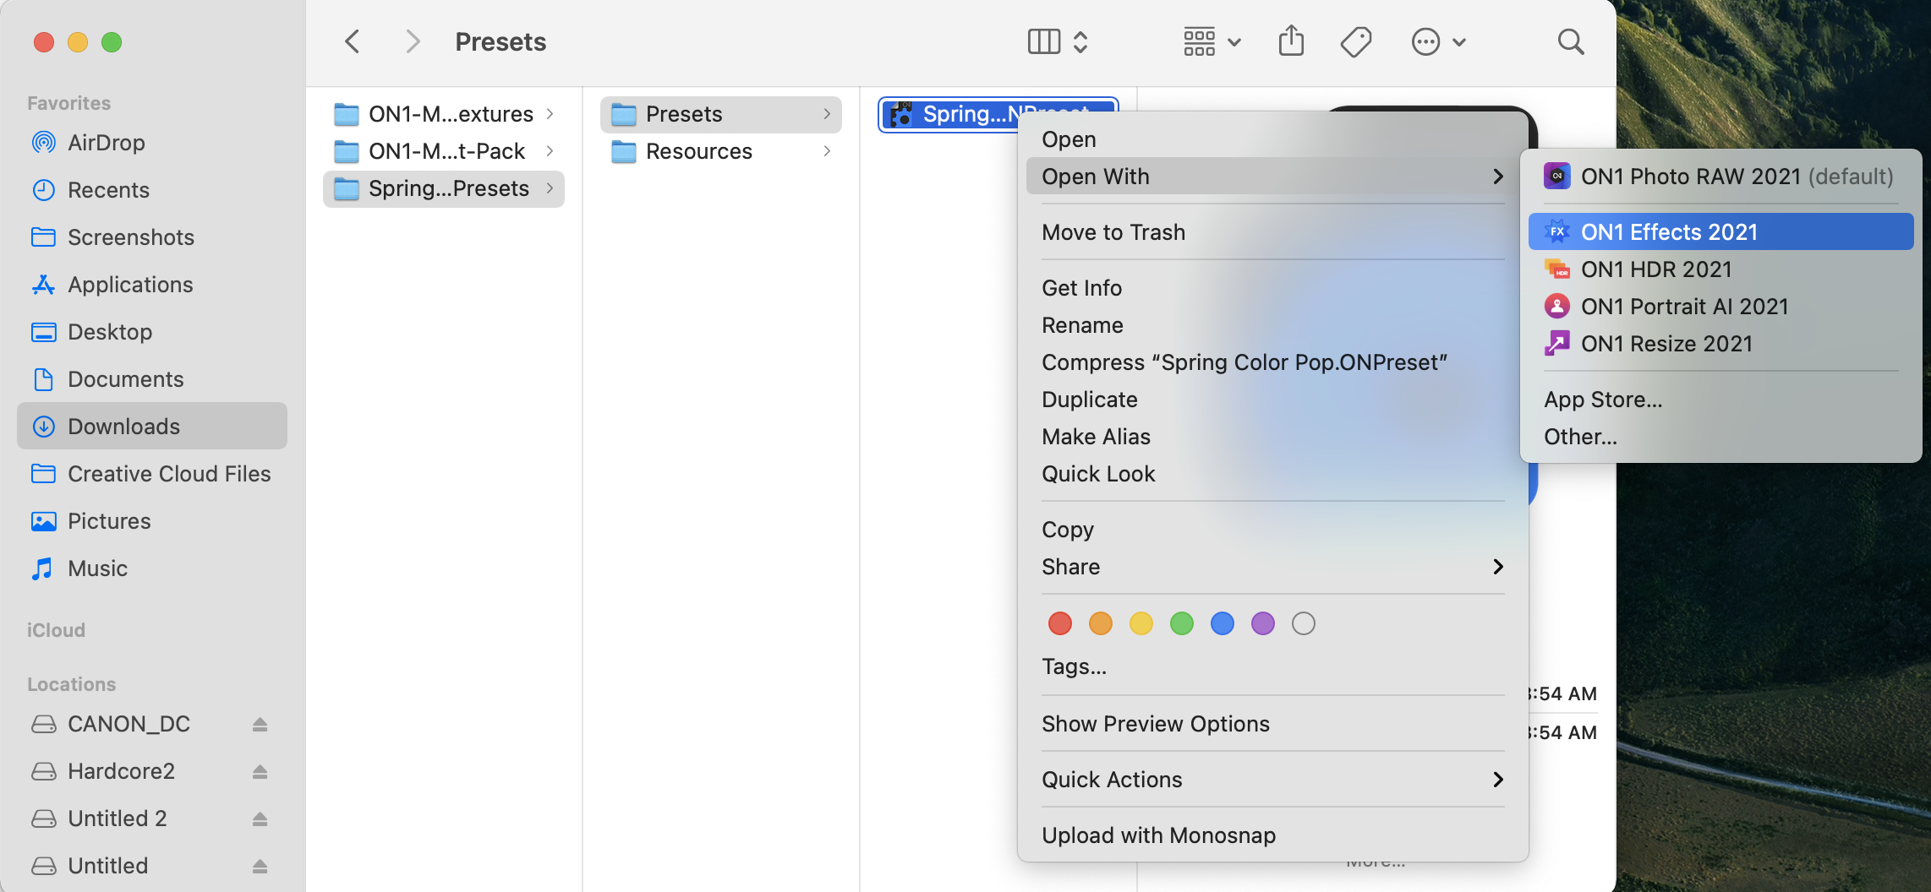Eject the Hardcore2 drive
Image resolution: width=1931 pixels, height=892 pixels.
point(260,772)
